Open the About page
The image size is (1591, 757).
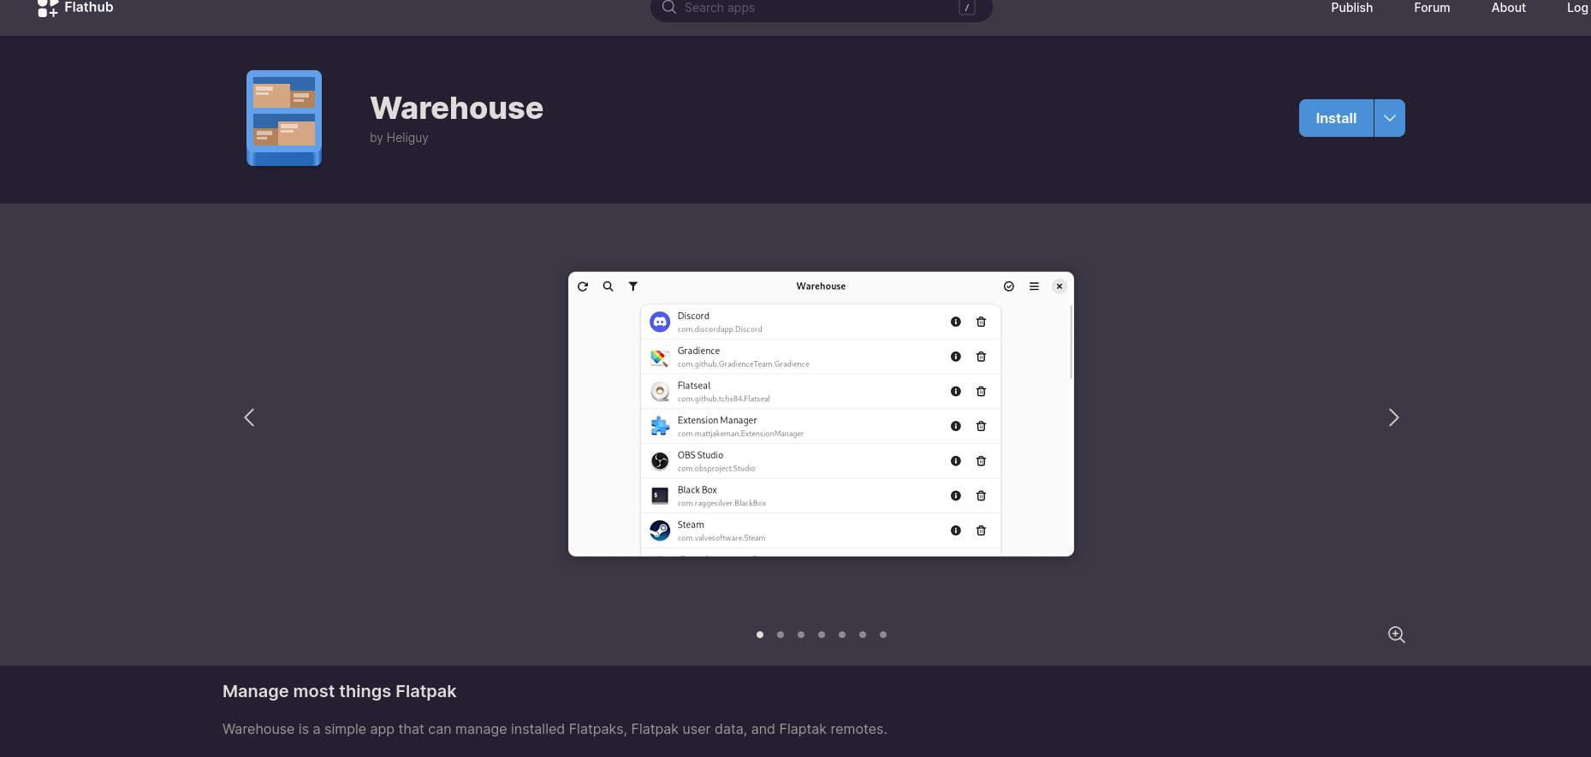(1508, 8)
